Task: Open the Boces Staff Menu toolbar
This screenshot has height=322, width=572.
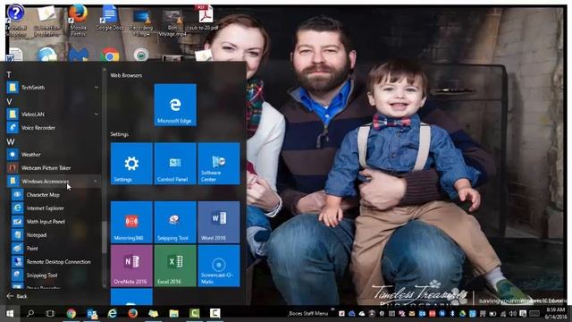Action: coord(308,313)
